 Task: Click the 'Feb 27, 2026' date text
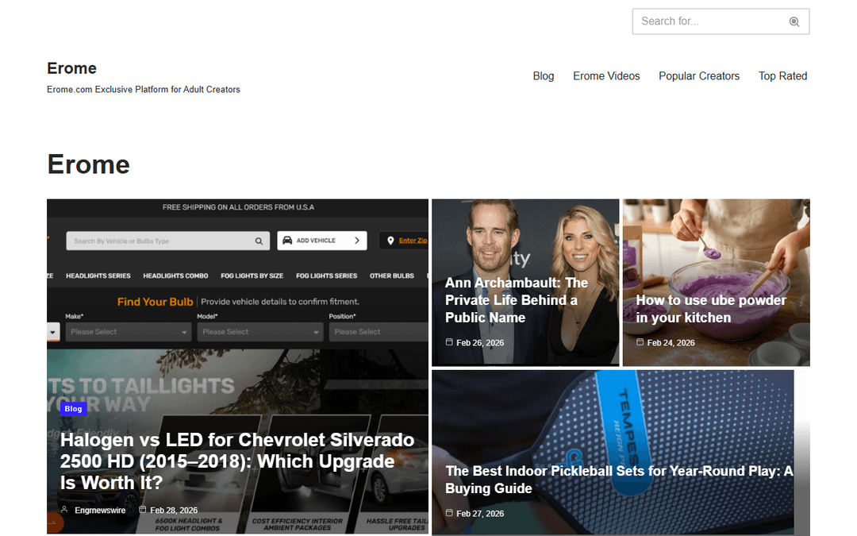click(x=480, y=514)
